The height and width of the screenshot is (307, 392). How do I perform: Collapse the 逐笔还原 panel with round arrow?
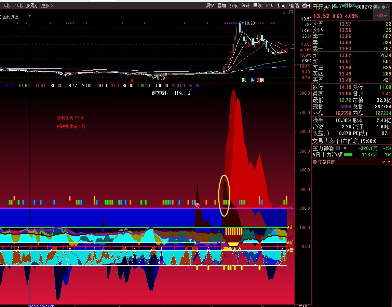(315, 162)
